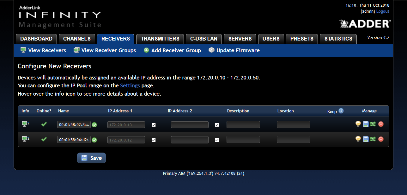This screenshot has width=407, height=195.
Task: Click the Location field for receiver 00:0f:58:04:d2
Action: point(294,140)
